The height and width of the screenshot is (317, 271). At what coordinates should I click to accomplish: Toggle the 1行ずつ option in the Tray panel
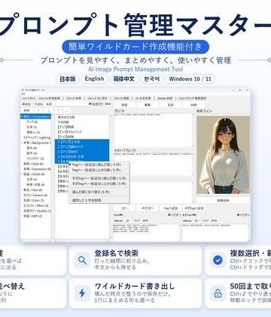174,215
